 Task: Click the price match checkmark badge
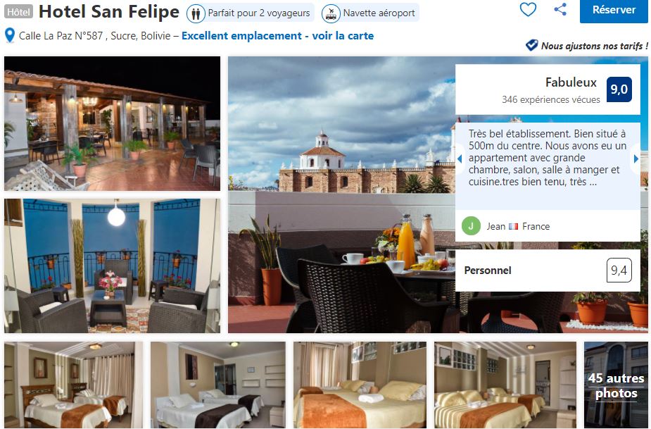pyautogui.click(x=531, y=45)
